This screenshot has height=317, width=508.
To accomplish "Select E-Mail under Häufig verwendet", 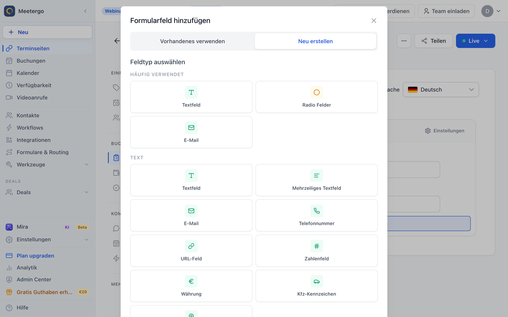I will [191, 132].
